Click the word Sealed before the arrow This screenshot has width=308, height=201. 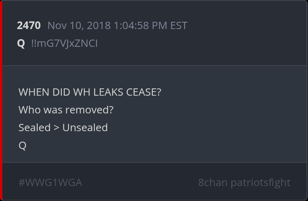34,128
